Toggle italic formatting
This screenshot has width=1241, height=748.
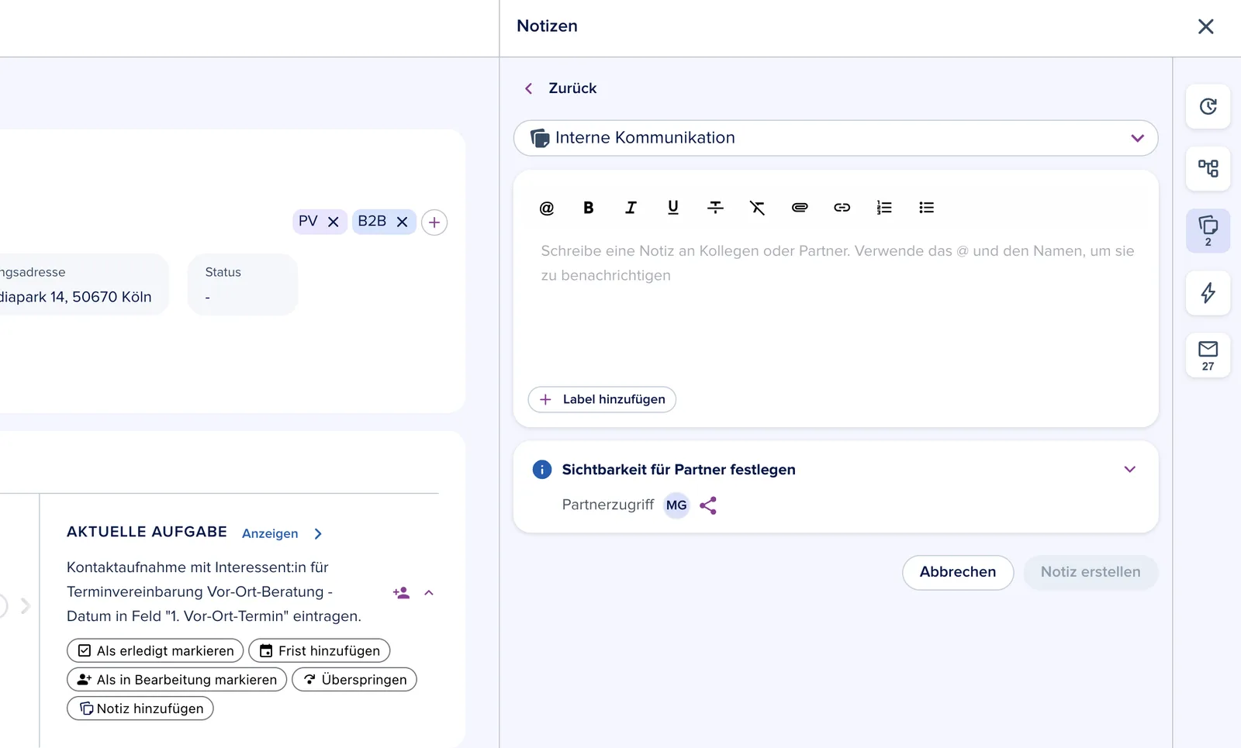pyautogui.click(x=631, y=208)
